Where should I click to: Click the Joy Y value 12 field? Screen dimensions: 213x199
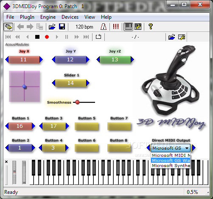[71, 59]
